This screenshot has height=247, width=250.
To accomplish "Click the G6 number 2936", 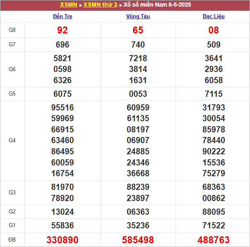I will (214, 69).
